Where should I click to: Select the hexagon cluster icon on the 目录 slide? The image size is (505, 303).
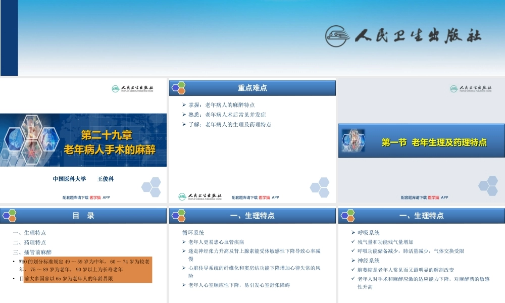point(9,215)
